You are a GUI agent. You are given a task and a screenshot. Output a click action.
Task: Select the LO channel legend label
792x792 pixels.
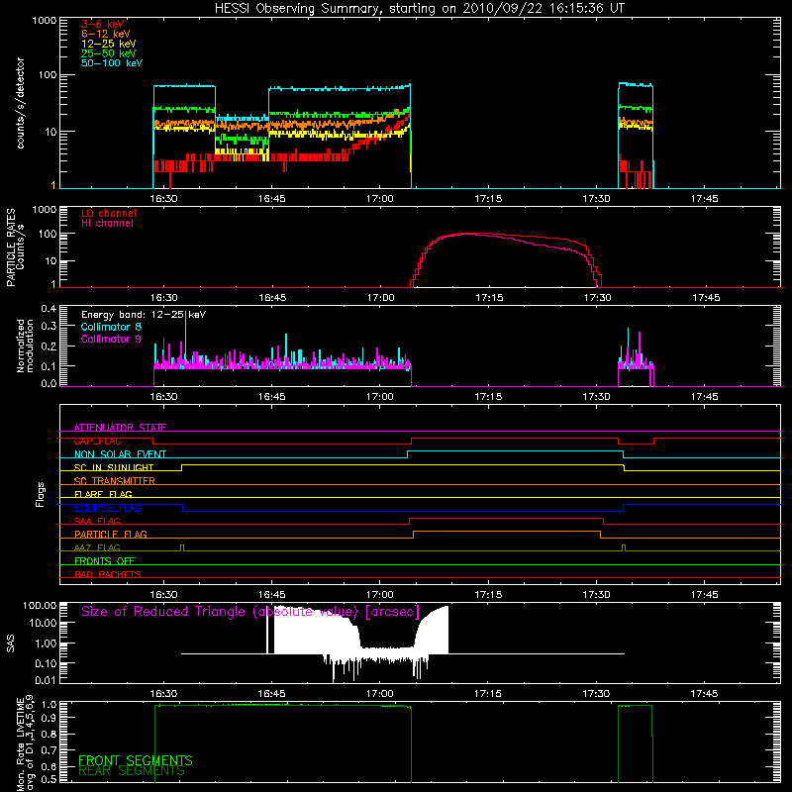109,213
